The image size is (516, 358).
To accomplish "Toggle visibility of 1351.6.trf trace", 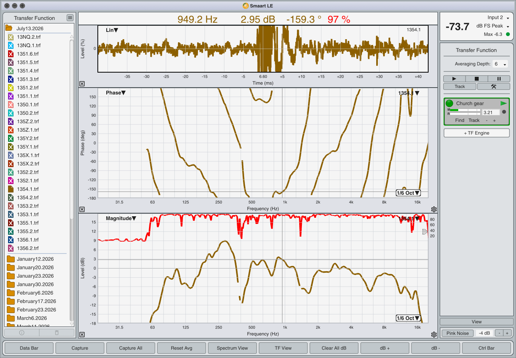I will pyautogui.click(x=11, y=54).
